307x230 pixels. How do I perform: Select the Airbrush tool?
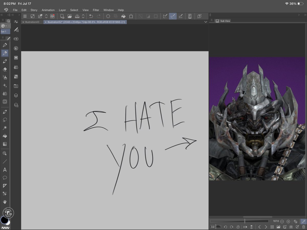[x=5, y=77]
